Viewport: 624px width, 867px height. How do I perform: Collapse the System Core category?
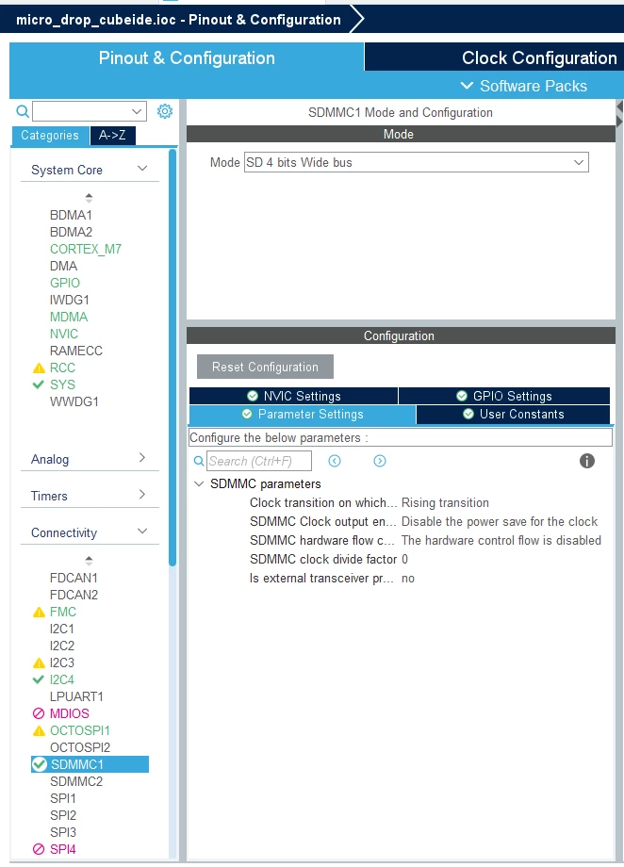click(x=142, y=168)
